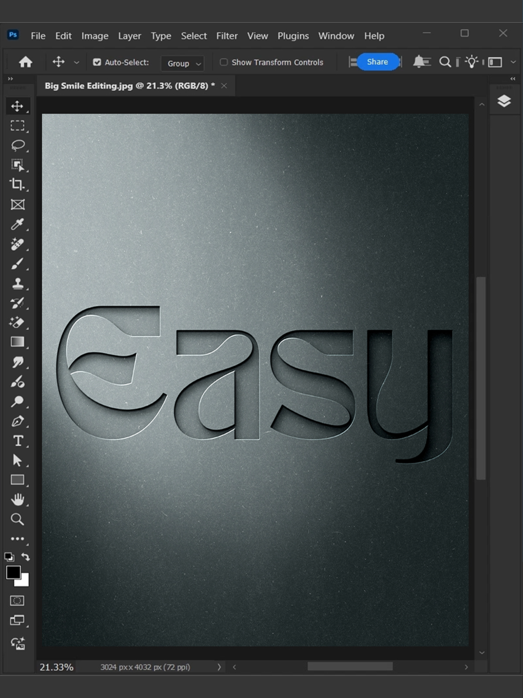Select the Dodge tool

point(17,401)
